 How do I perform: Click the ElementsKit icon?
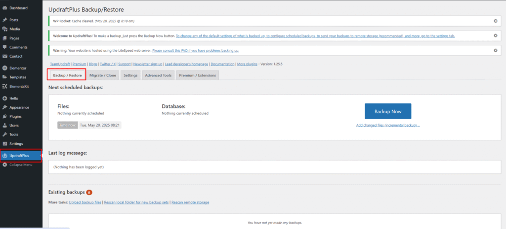[4, 86]
